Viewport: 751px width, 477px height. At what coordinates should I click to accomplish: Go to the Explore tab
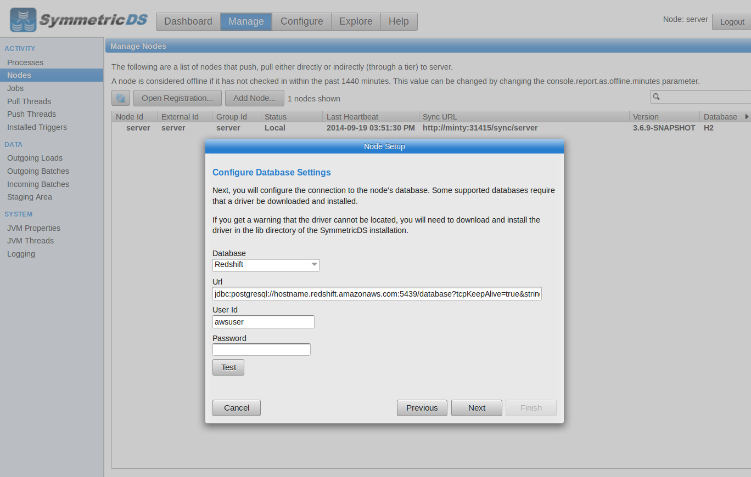tap(356, 21)
